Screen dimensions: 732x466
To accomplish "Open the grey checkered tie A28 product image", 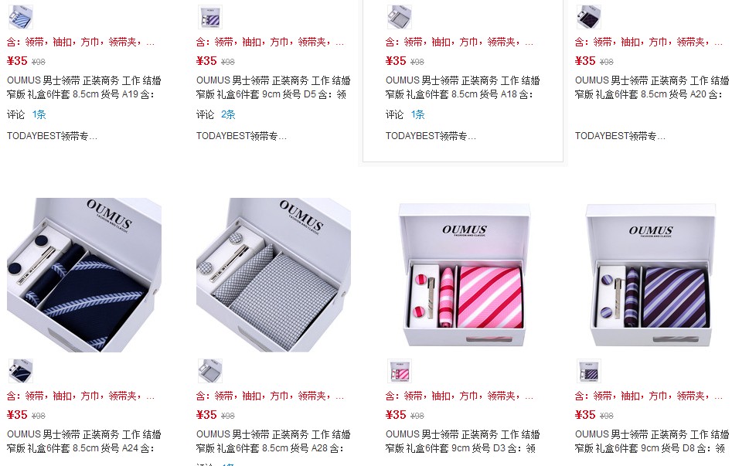I will coord(274,274).
